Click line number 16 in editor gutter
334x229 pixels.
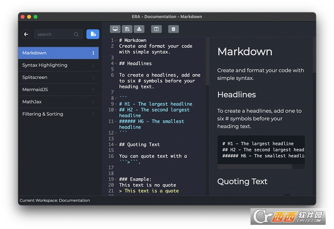tap(111, 156)
